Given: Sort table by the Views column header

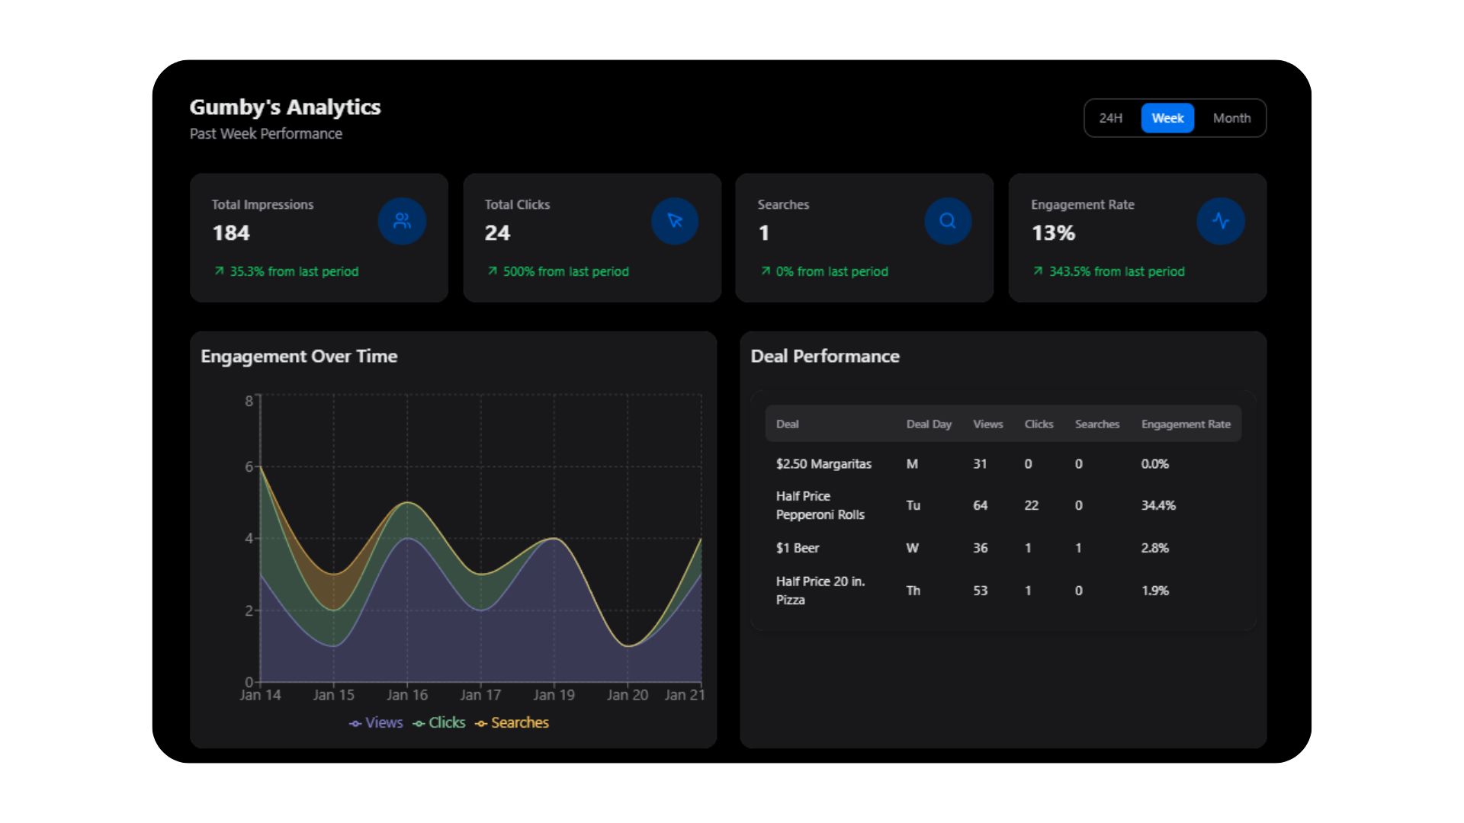Looking at the screenshot, I should (987, 424).
